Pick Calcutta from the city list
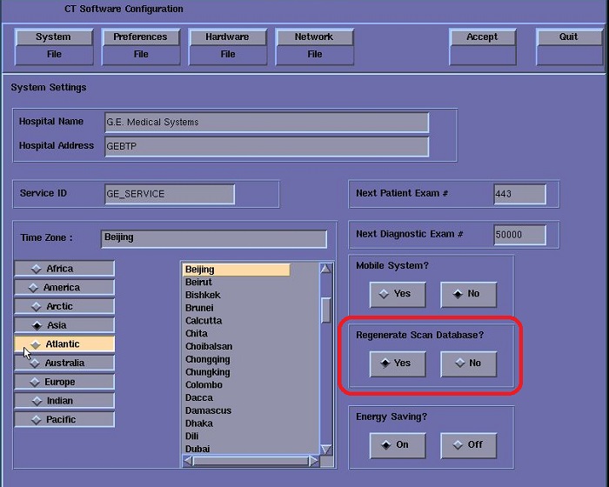This screenshot has width=609, height=487. 204,320
